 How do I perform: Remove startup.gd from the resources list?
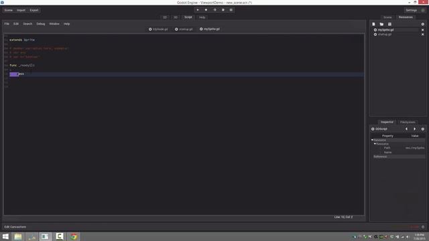(x=423, y=34)
